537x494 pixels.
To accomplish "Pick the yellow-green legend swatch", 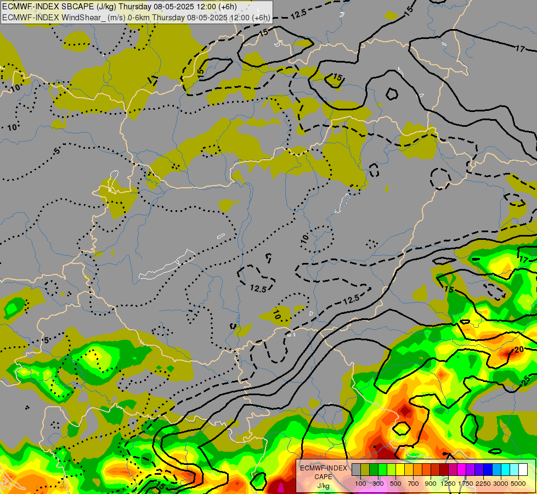I will click(x=392, y=469).
